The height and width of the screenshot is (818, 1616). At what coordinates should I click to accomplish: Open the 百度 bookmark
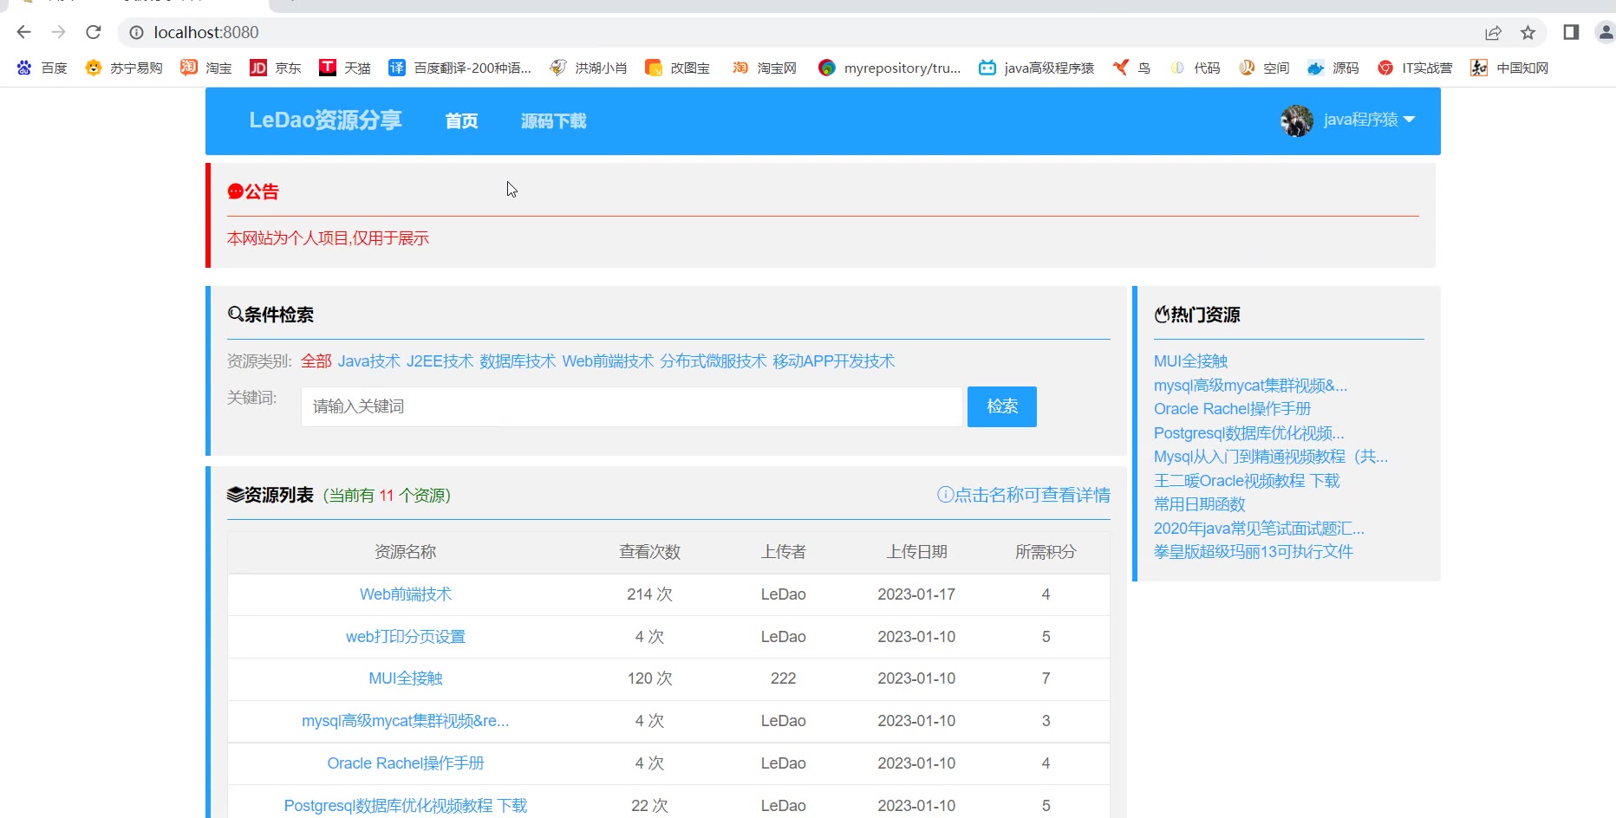click(42, 68)
